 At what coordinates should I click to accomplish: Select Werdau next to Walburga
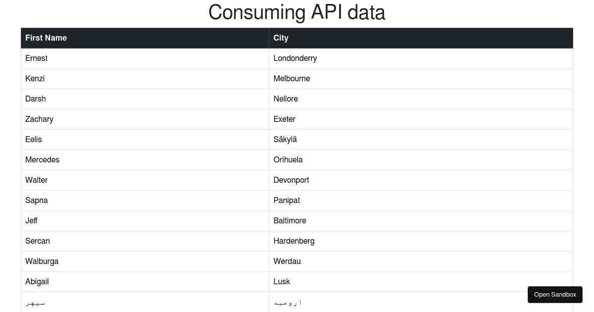coord(287,261)
